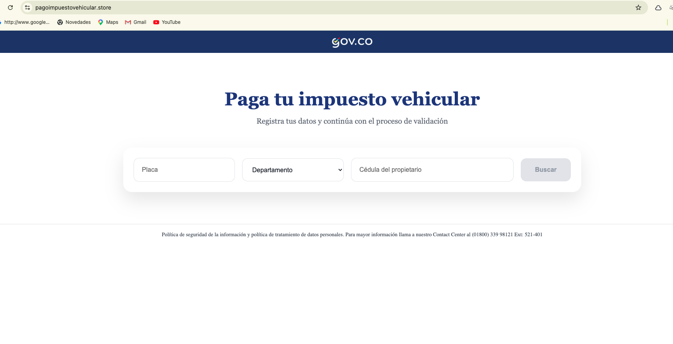Open the http://www.google... bookmark
This screenshot has height=344, width=673.
tap(25, 22)
